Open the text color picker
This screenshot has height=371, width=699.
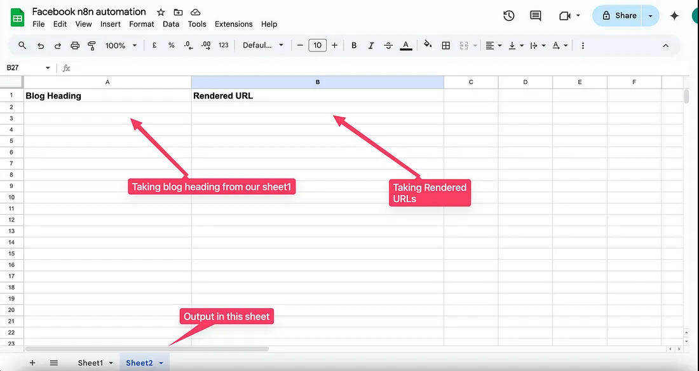(x=405, y=46)
